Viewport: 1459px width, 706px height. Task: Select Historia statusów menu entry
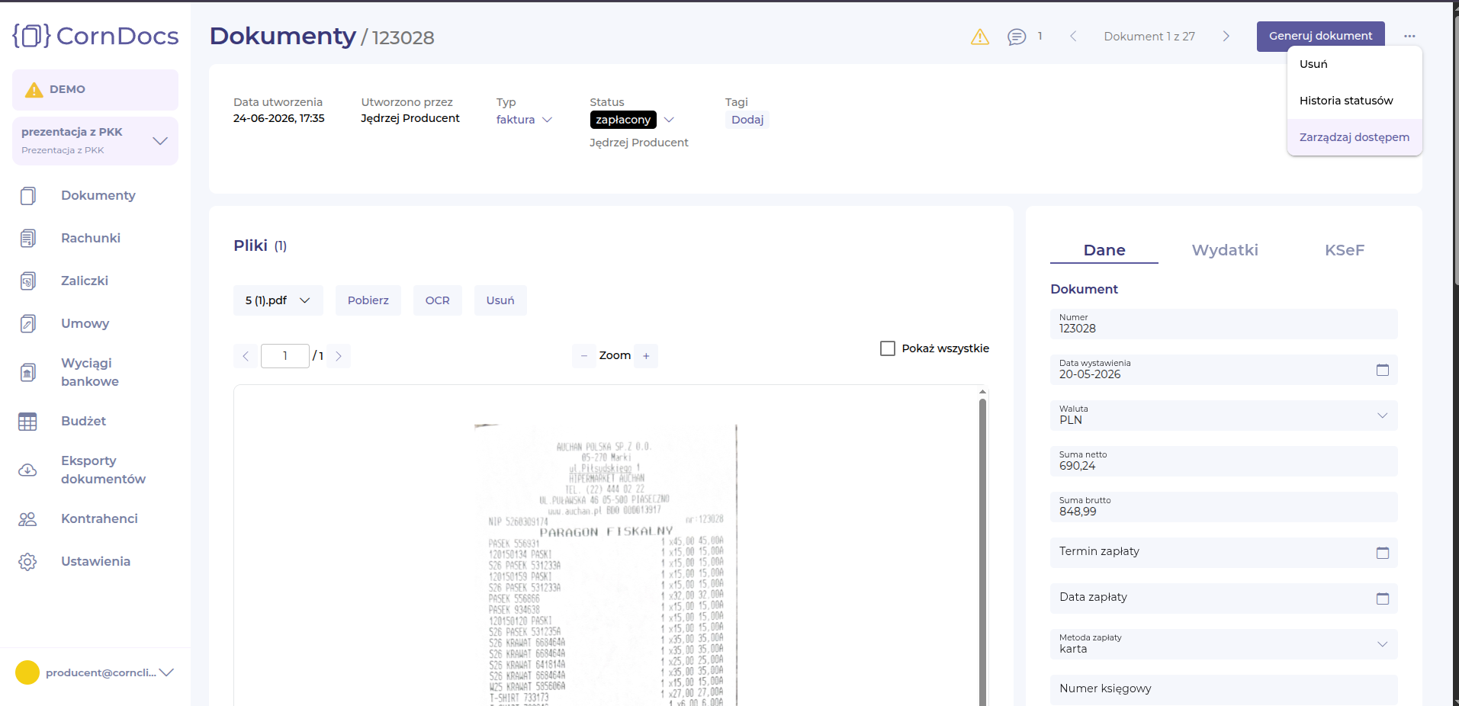(x=1355, y=101)
